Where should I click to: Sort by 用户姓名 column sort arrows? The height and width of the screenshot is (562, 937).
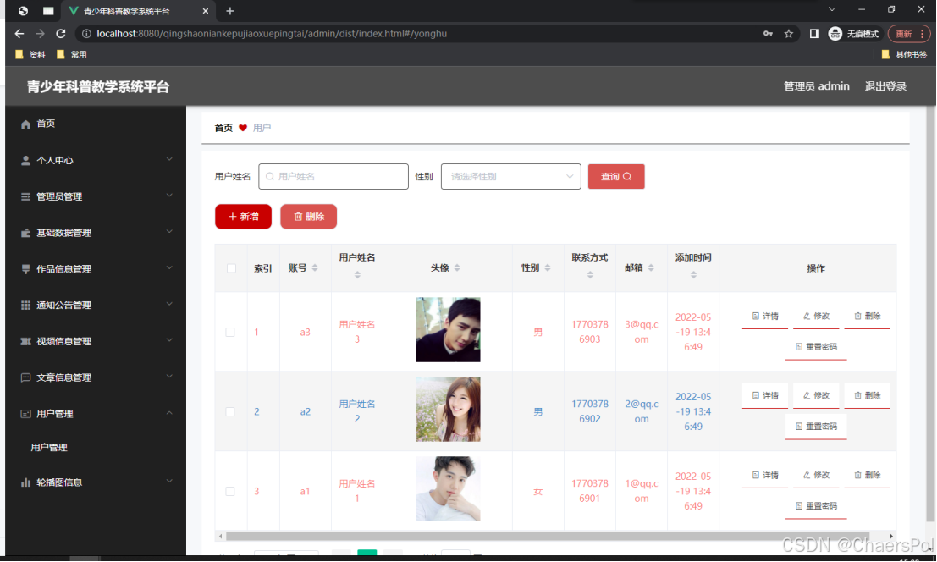pyautogui.click(x=357, y=275)
